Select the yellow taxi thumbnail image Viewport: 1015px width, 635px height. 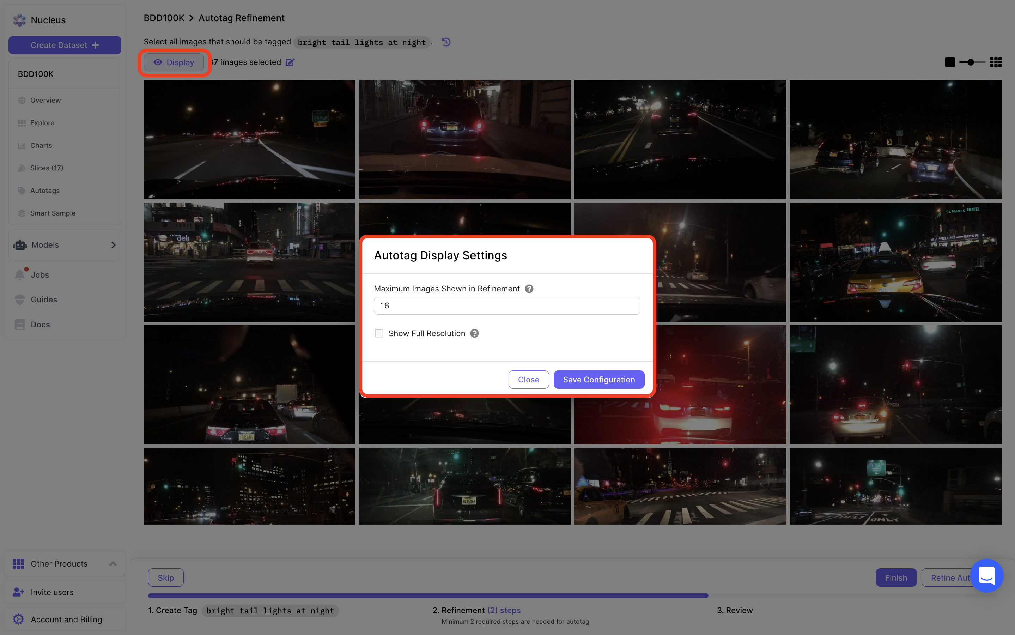click(x=895, y=262)
